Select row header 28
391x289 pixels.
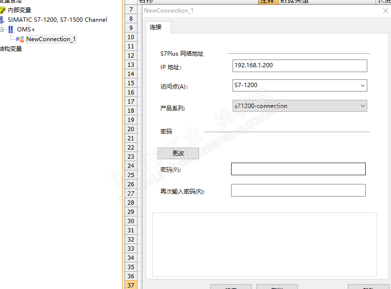131,203
